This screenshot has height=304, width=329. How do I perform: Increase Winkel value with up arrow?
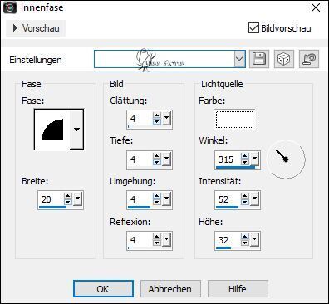click(245, 156)
